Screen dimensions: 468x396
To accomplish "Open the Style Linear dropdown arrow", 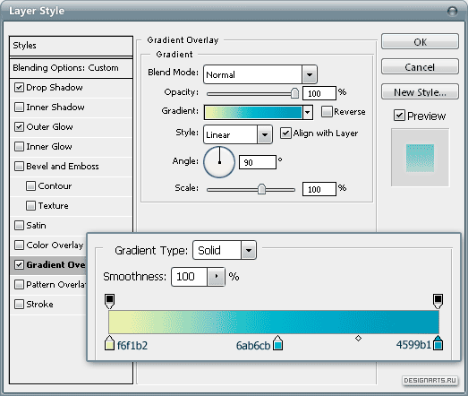I will (x=265, y=134).
